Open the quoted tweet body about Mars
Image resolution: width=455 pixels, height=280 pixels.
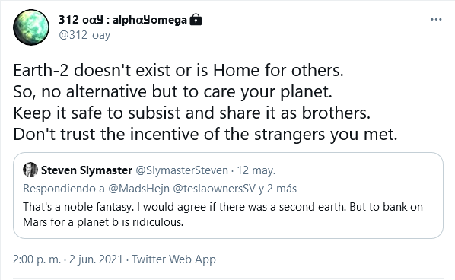pos(223,215)
